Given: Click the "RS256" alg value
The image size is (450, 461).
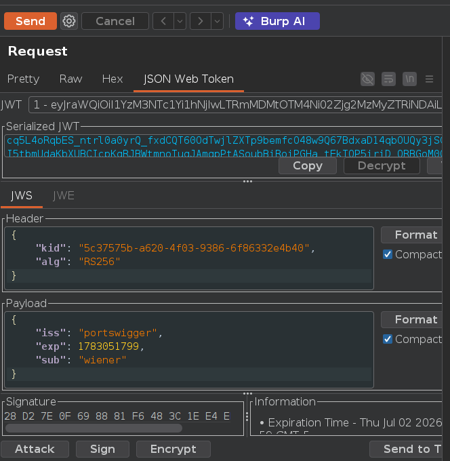Looking at the screenshot, I should [x=100, y=262].
